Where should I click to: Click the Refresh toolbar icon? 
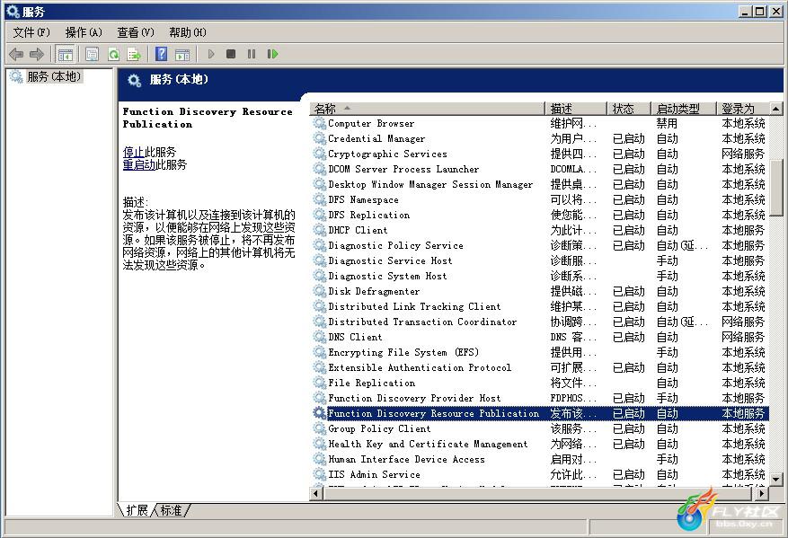(x=113, y=54)
